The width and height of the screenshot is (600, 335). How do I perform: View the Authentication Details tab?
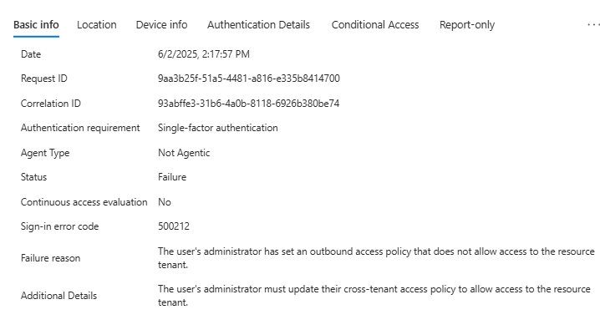pos(258,25)
